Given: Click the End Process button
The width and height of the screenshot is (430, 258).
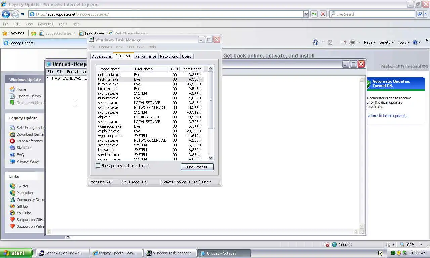Looking at the screenshot, I should click(x=197, y=167).
